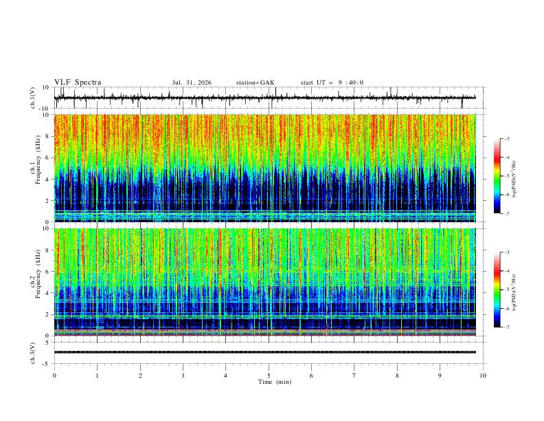Click the ch.1 voltage waveform trace
This screenshot has height=421, width=544.
265,98
